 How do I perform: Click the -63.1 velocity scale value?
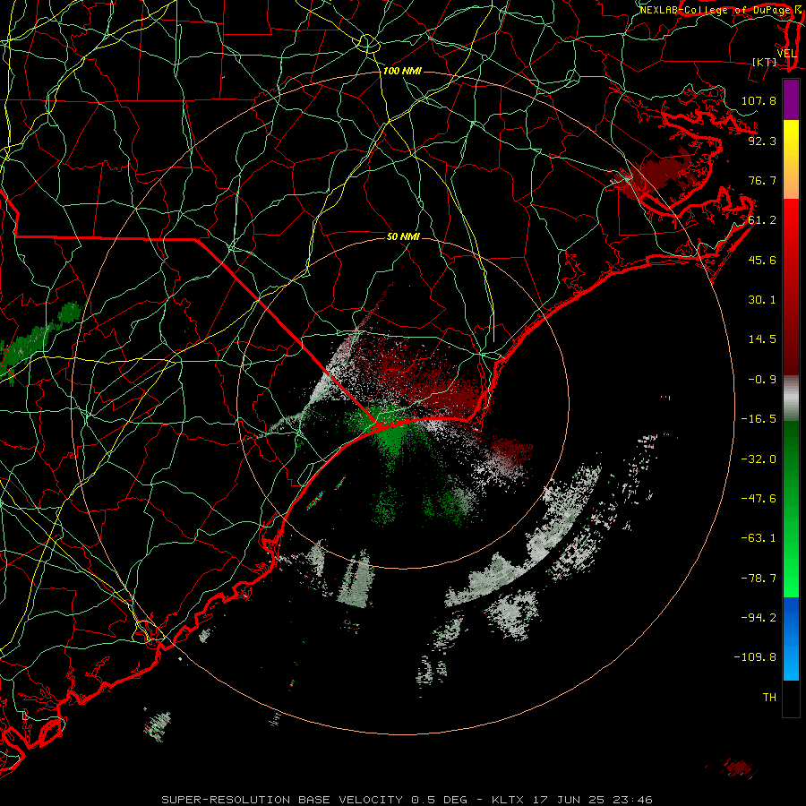pos(759,538)
